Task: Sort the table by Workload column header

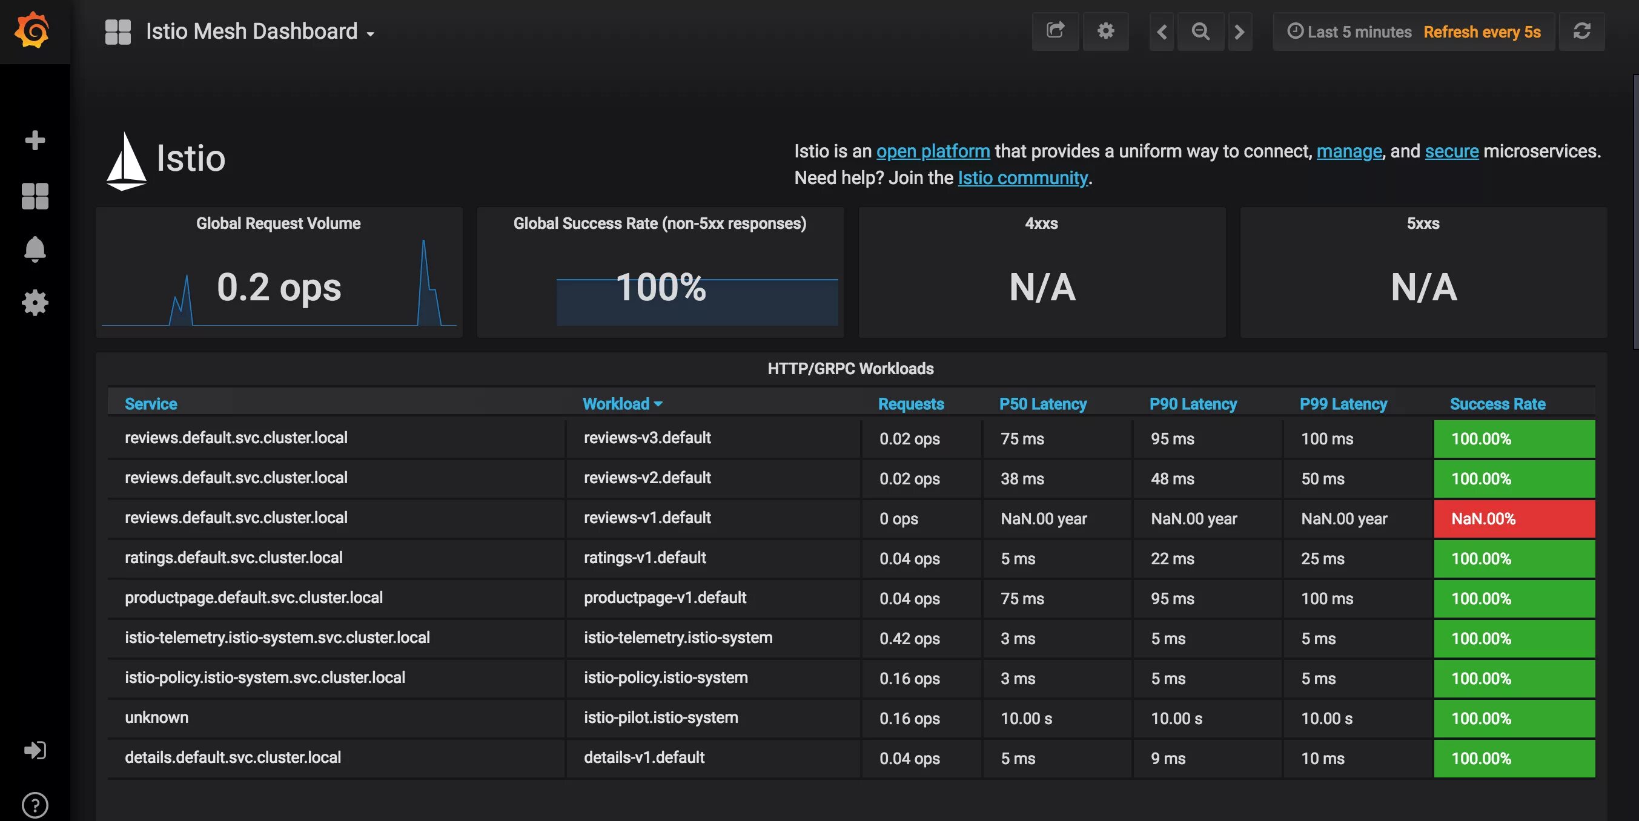Action: coord(616,404)
